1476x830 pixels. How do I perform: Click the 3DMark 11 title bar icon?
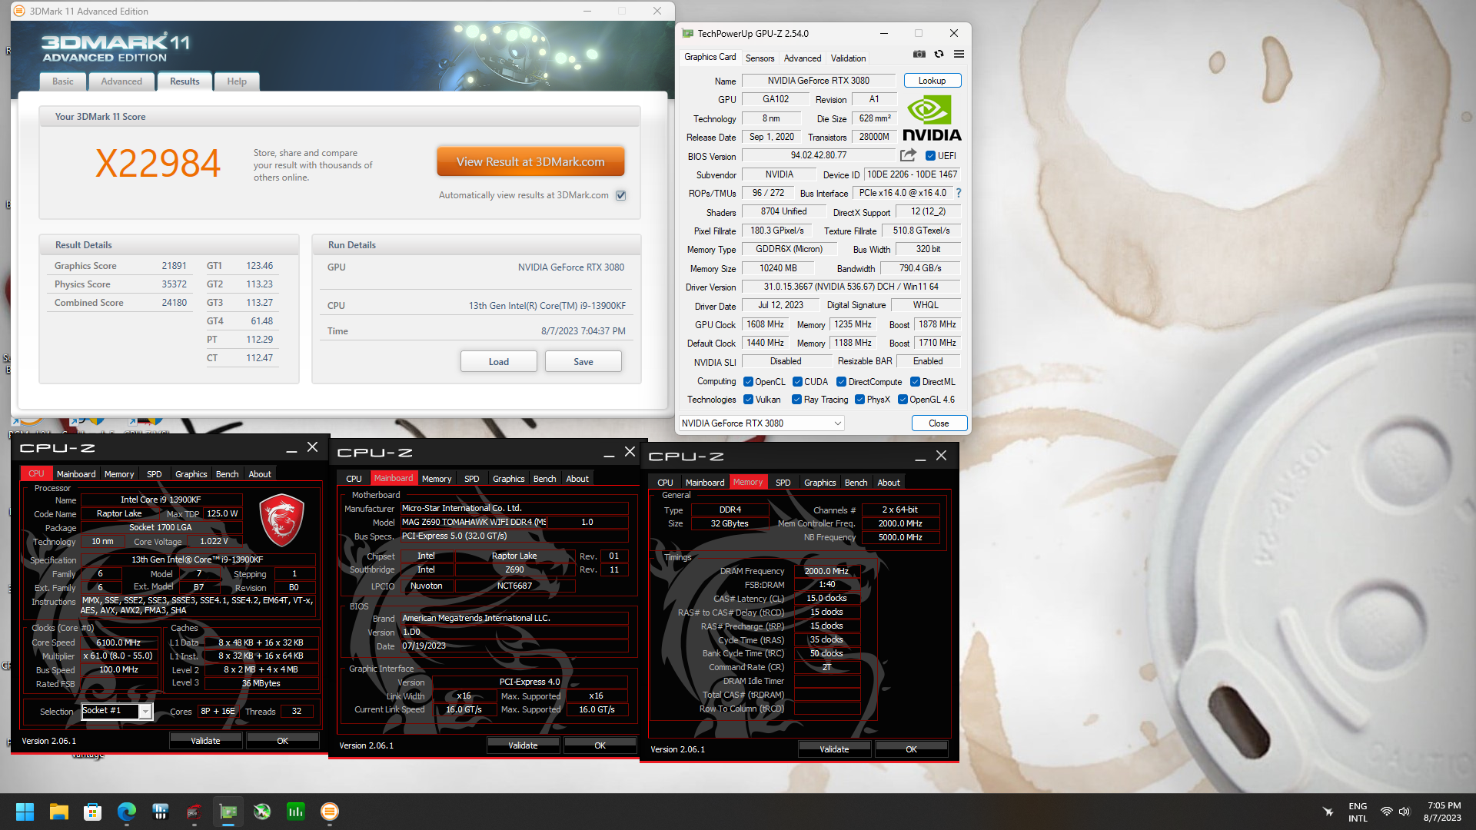click(x=19, y=11)
